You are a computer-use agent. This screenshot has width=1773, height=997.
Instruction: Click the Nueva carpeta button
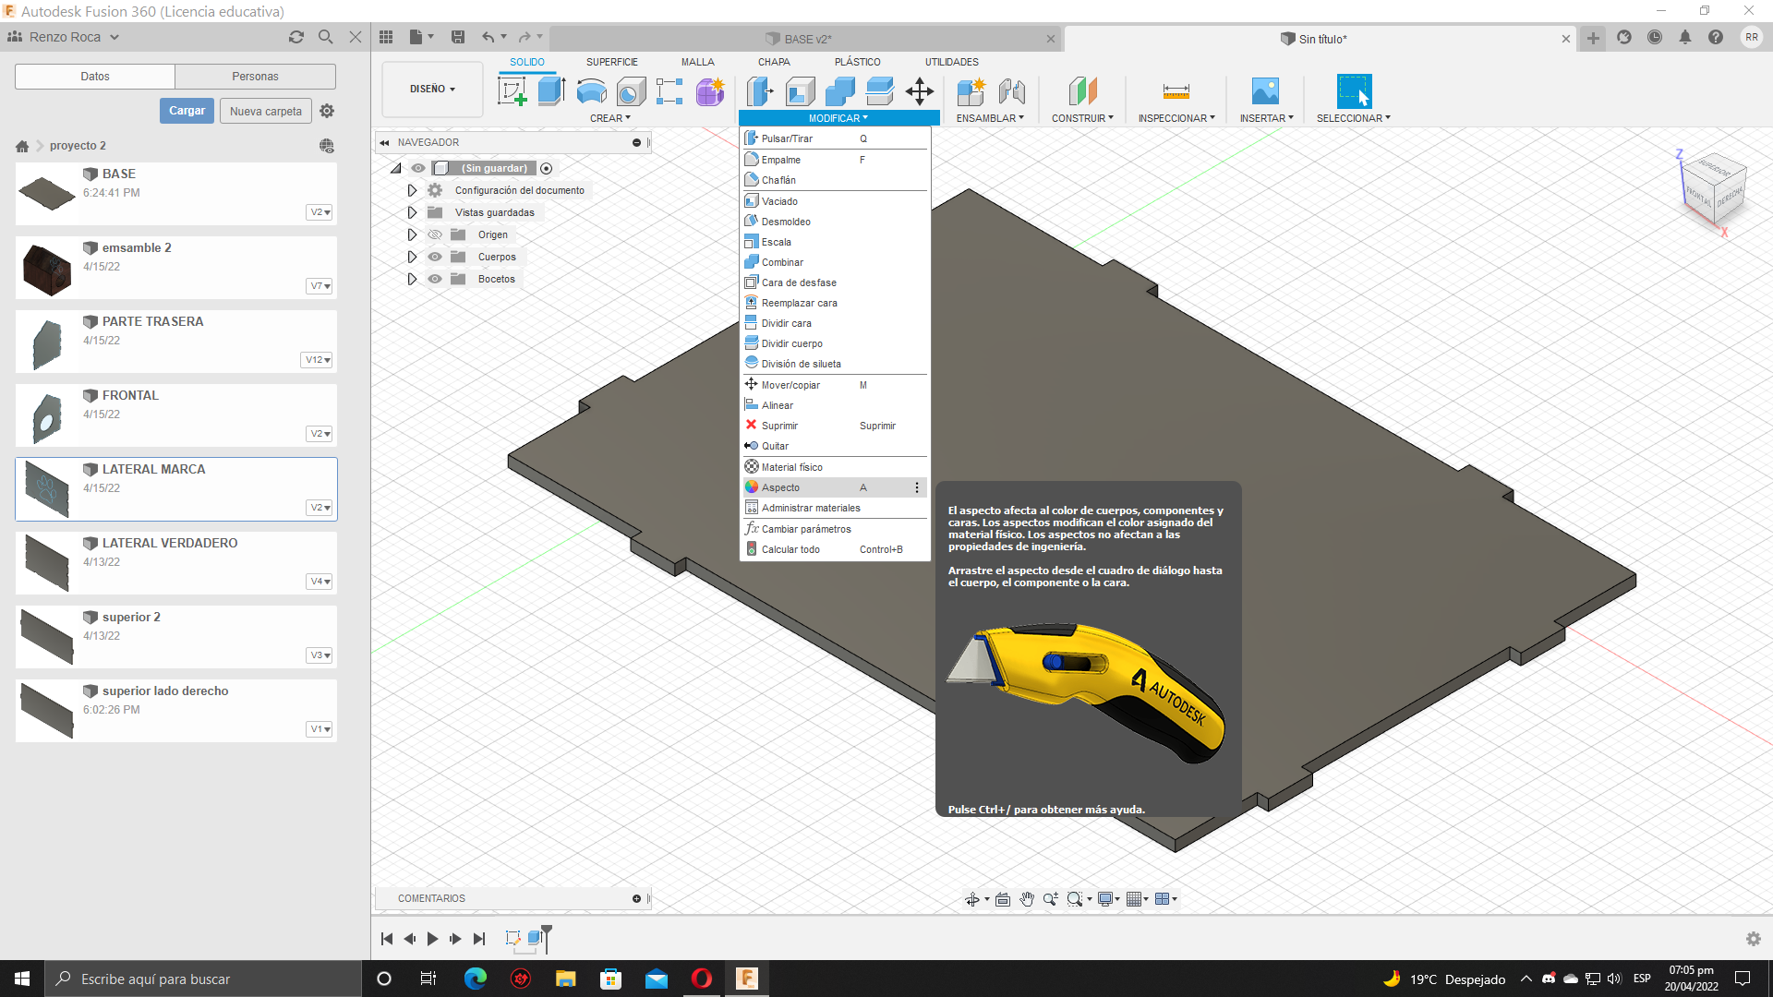pyautogui.click(x=266, y=111)
